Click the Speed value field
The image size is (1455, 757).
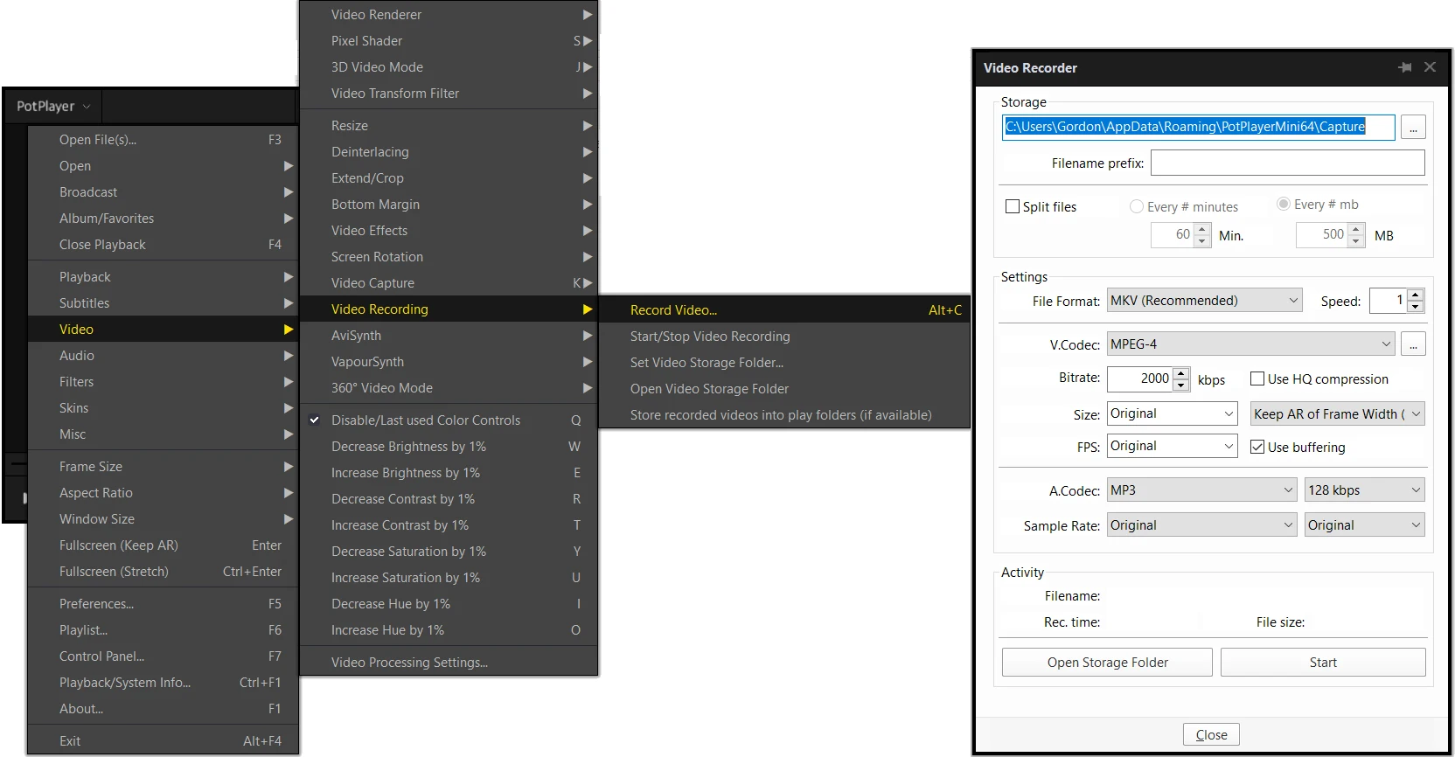[x=1389, y=301]
